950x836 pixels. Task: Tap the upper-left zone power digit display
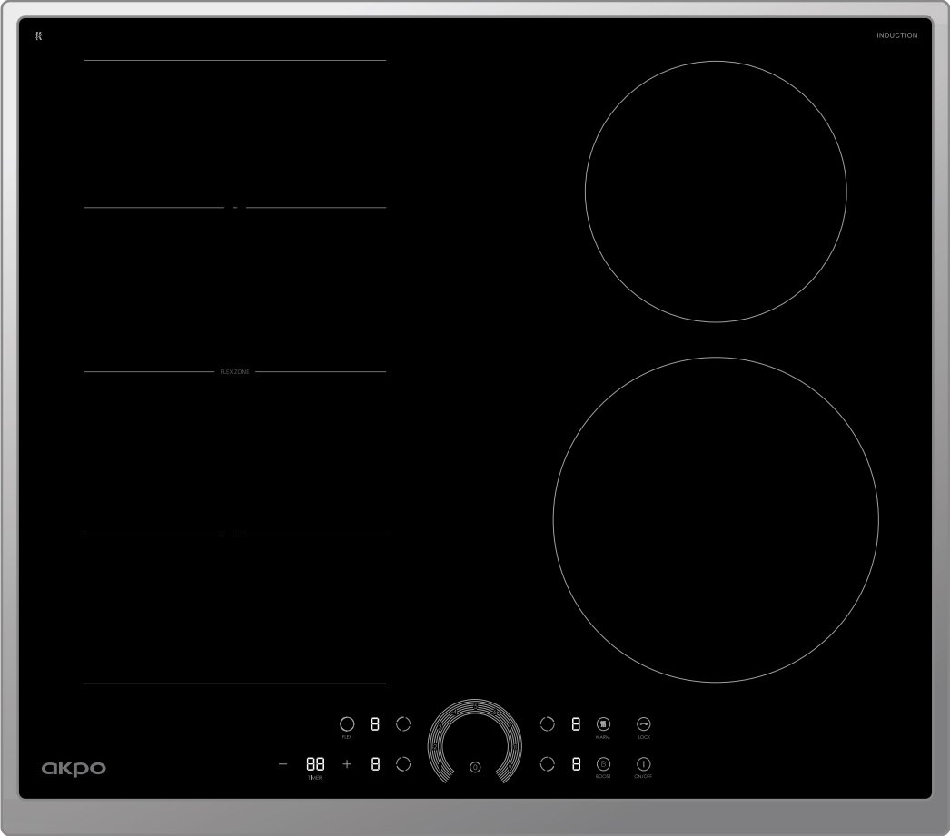(x=375, y=723)
